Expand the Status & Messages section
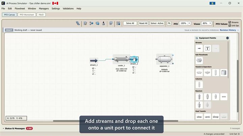 tap(15, 128)
